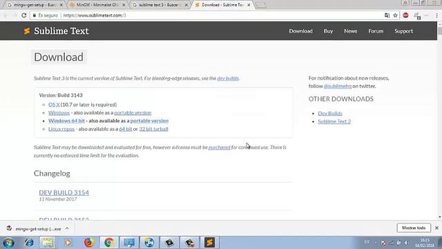
Task: Open Chrome's three-dot menu
Action: point(437,15)
